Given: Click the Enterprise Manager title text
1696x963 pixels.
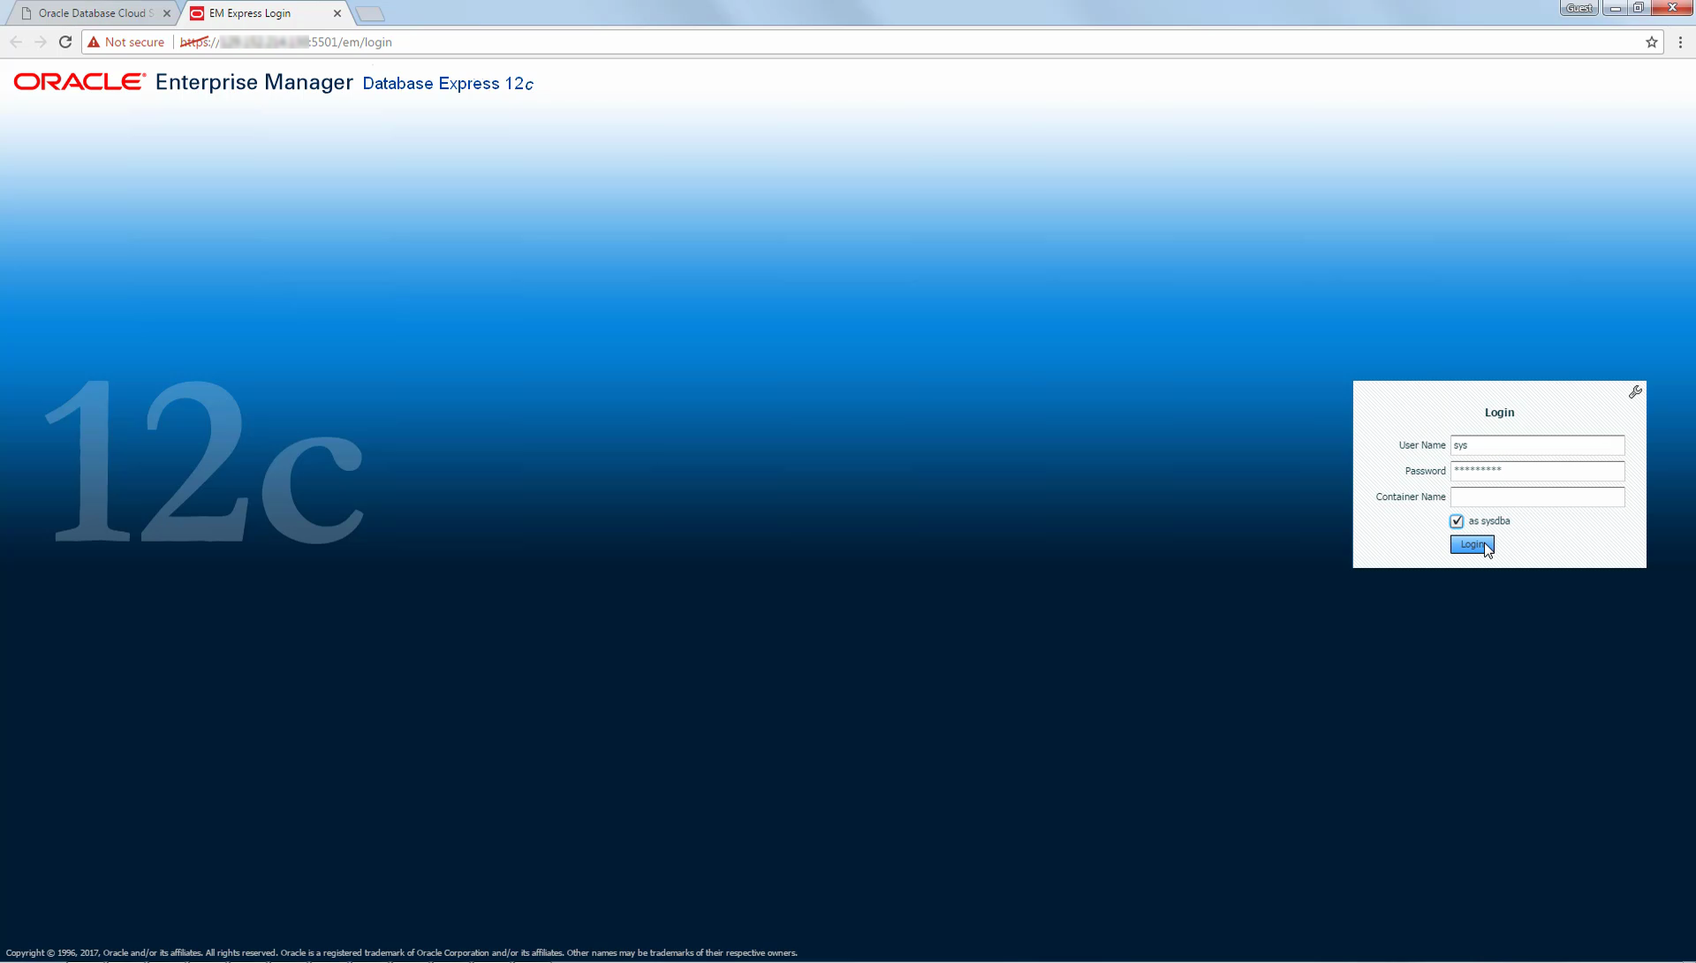Looking at the screenshot, I should (254, 82).
